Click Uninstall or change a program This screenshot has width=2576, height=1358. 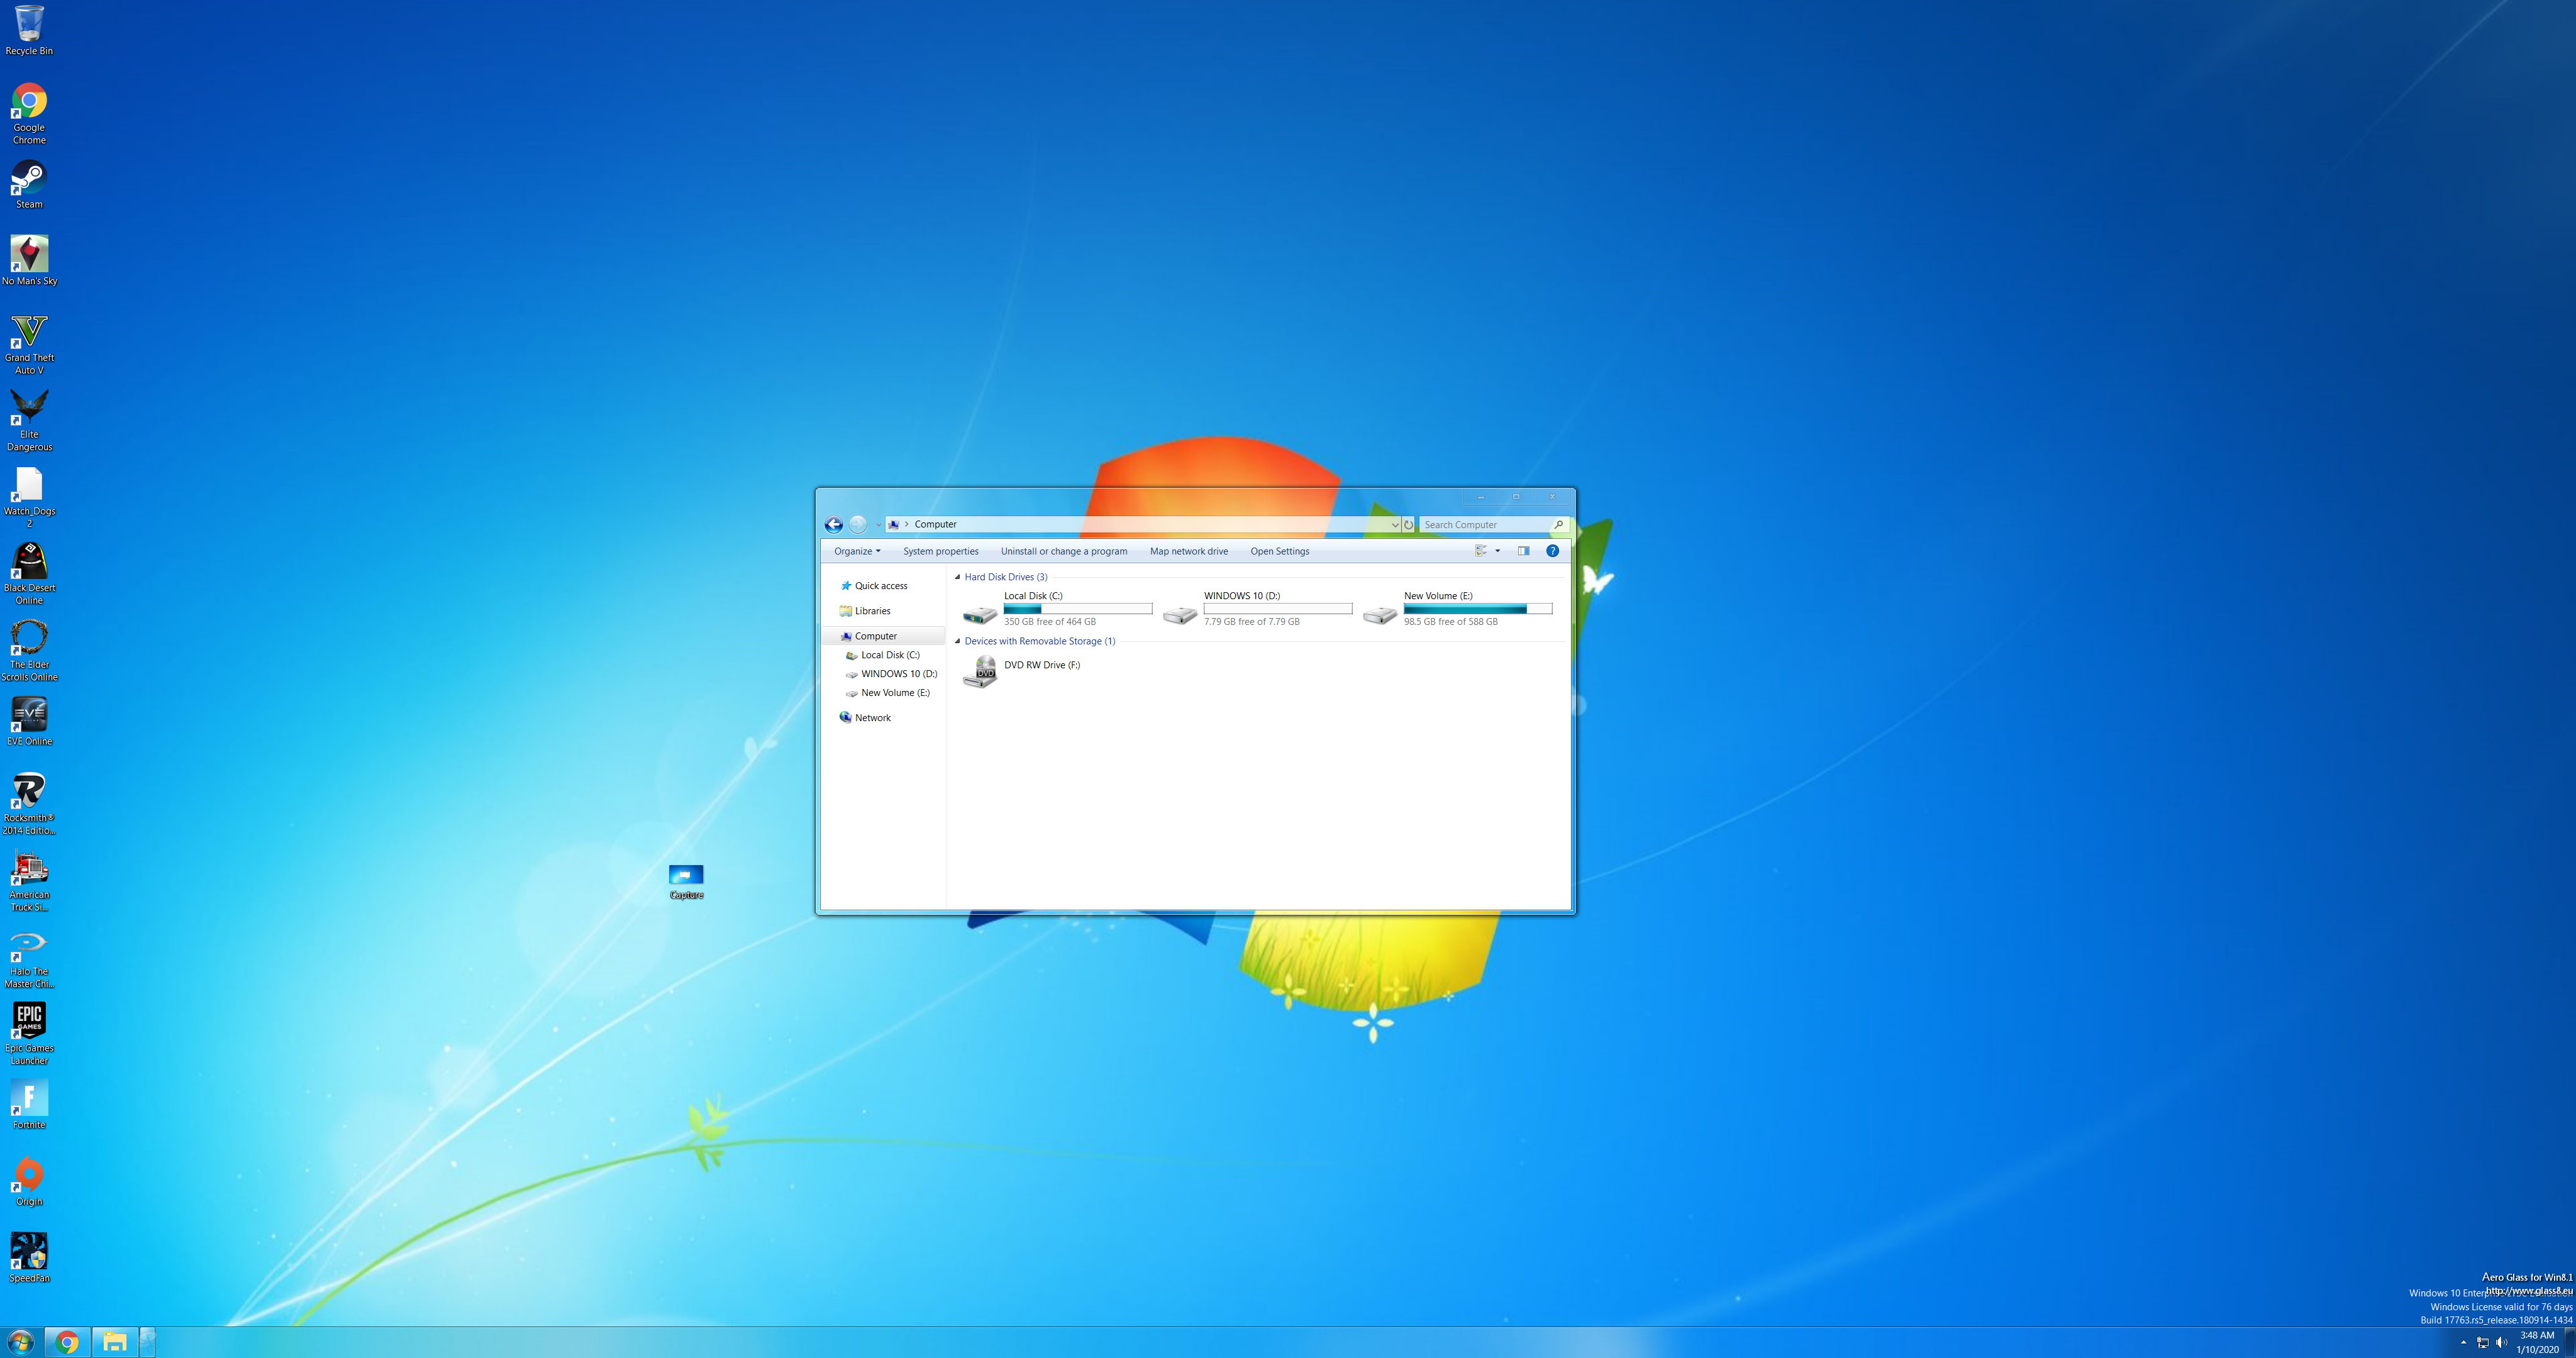click(x=1063, y=550)
